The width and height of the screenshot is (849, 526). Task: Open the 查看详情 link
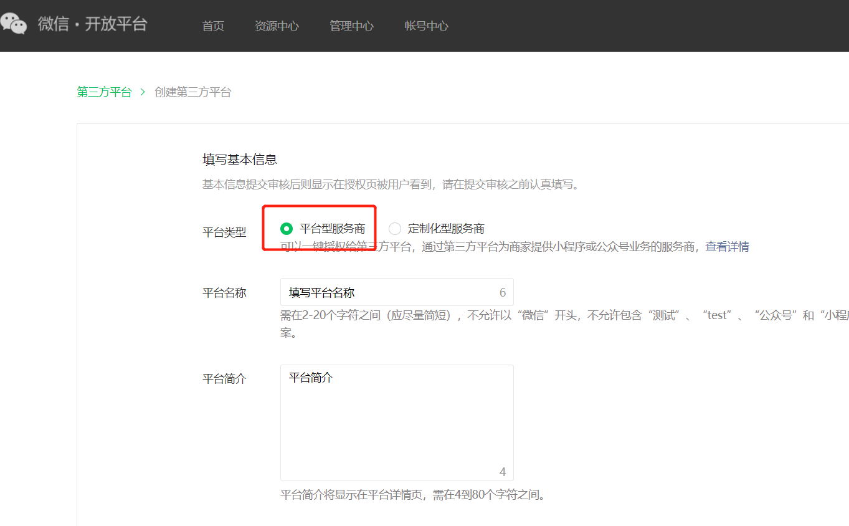click(x=727, y=247)
